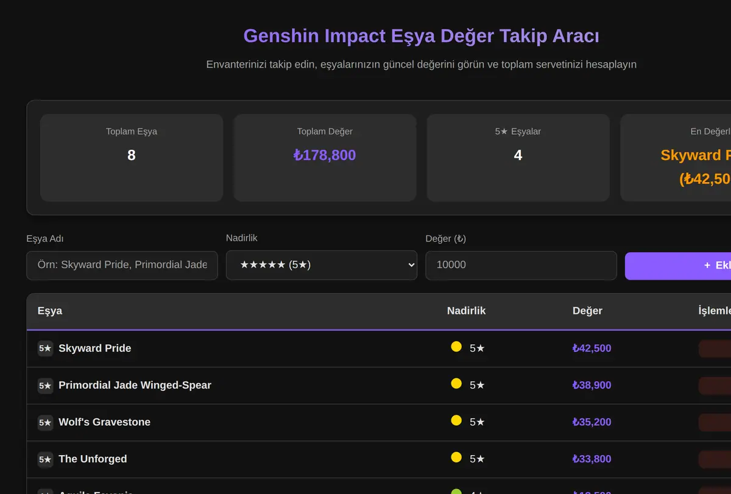Click the Nadirlik column header

pyautogui.click(x=466, y=311)
